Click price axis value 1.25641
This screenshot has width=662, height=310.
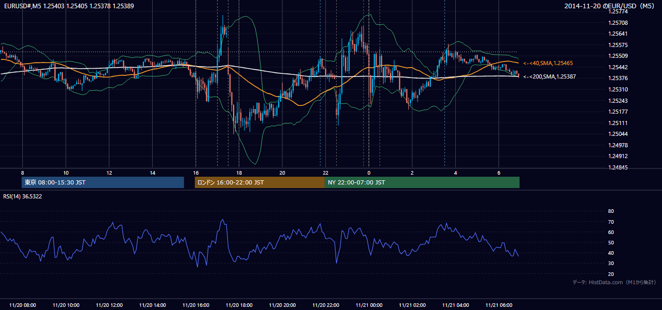618,34
